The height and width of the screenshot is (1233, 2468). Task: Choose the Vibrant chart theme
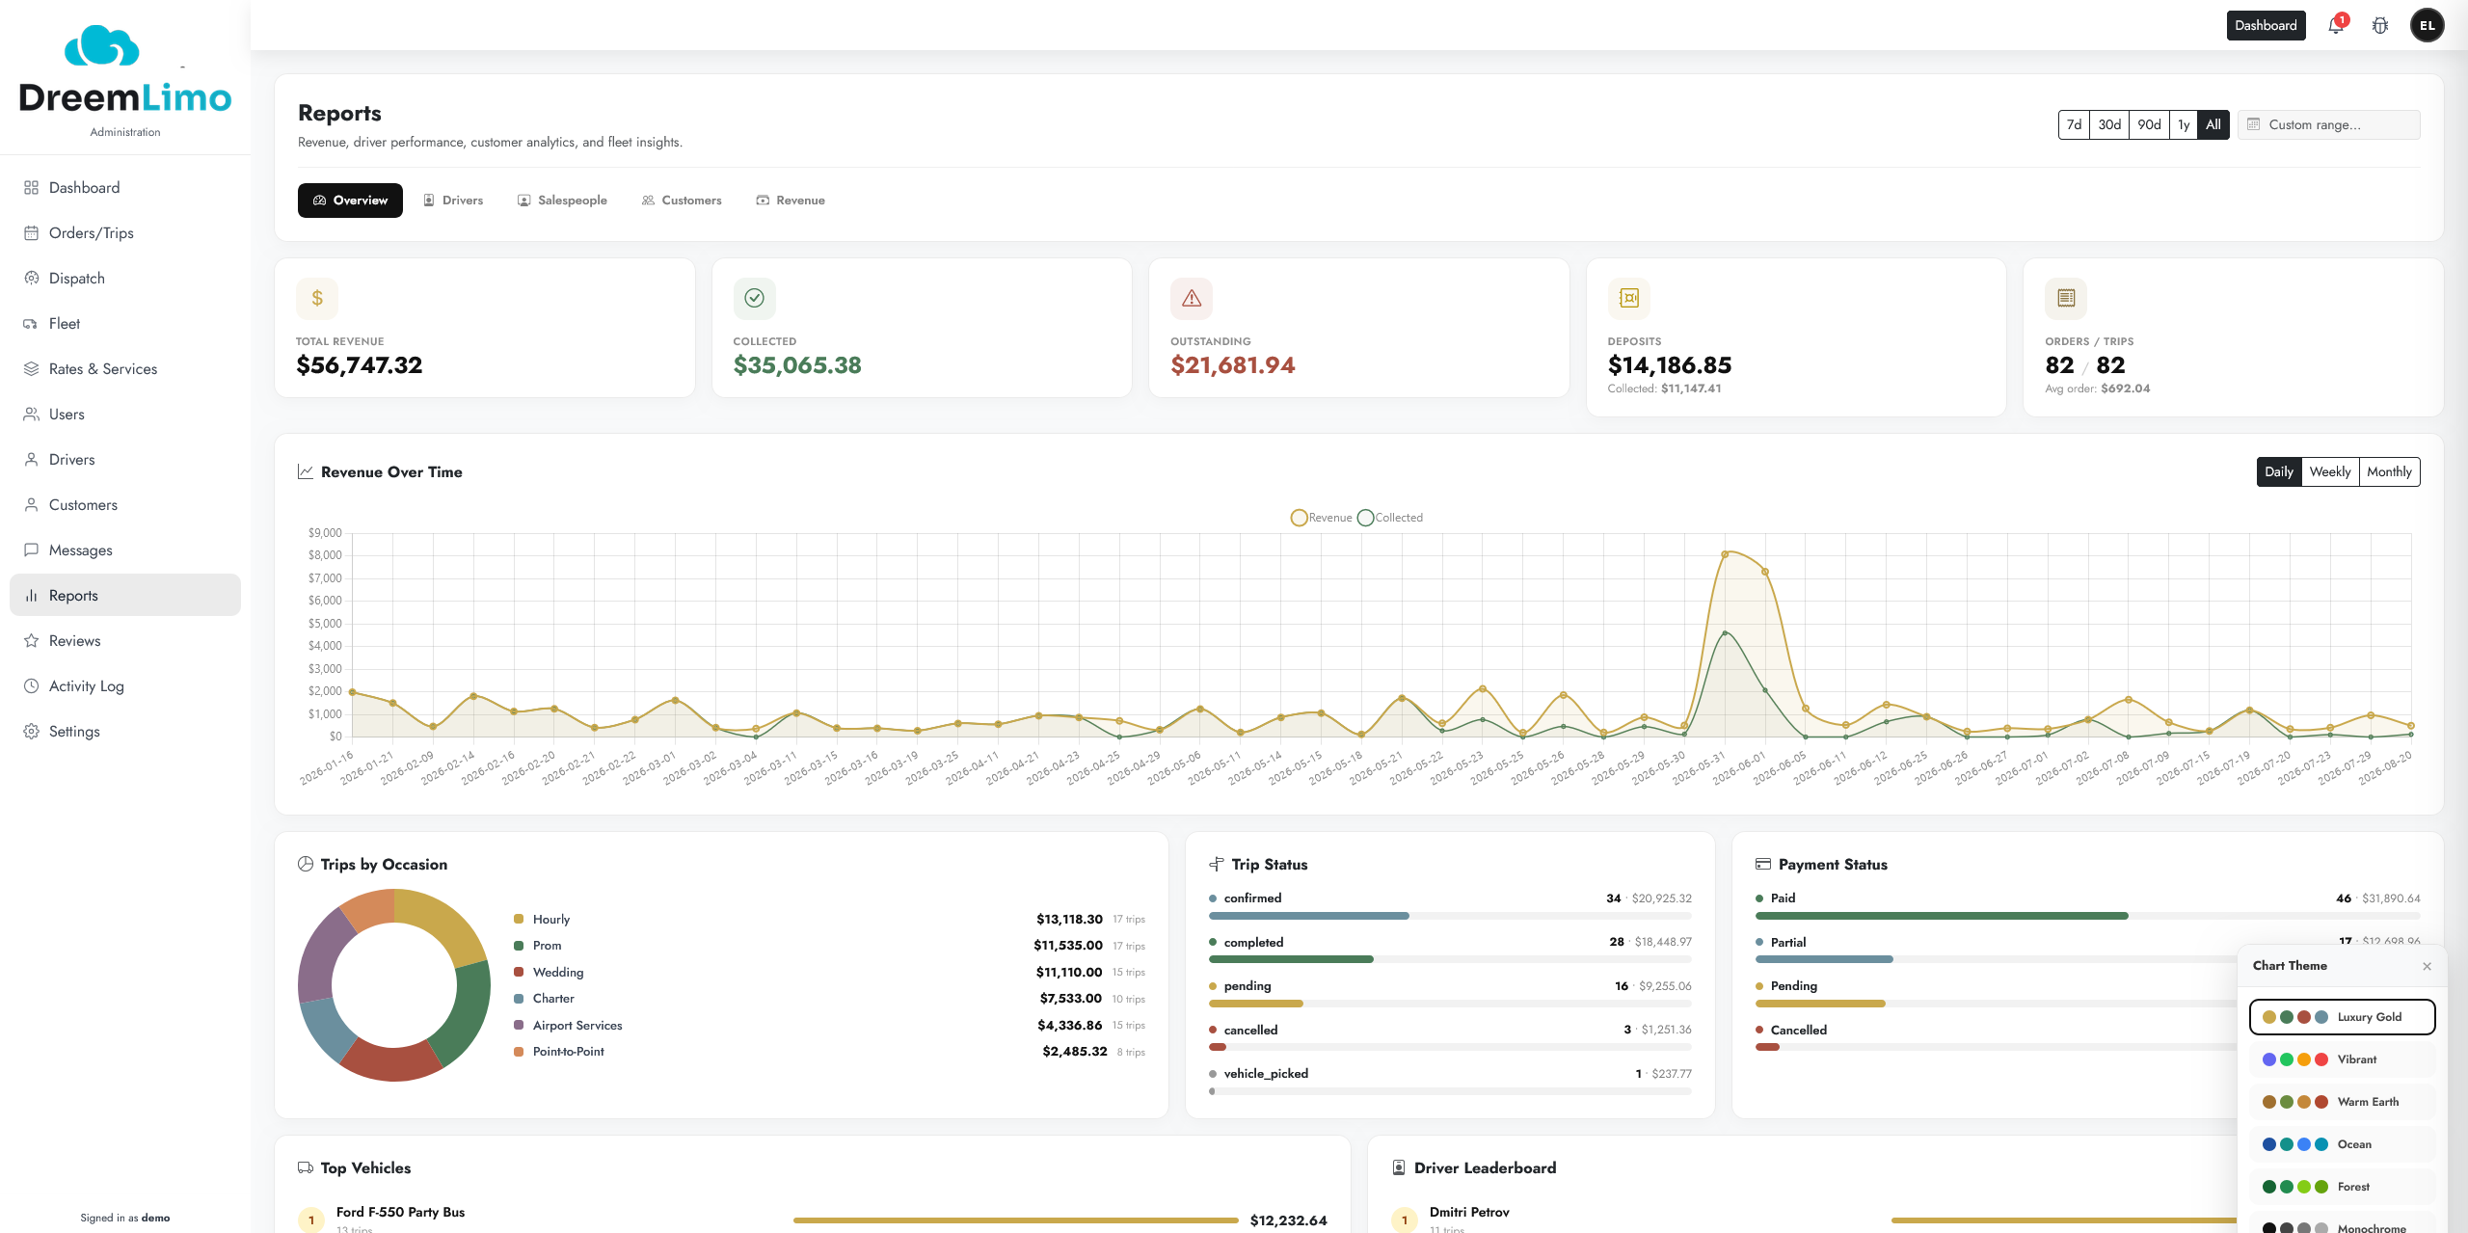(x=2342, y=1059)
